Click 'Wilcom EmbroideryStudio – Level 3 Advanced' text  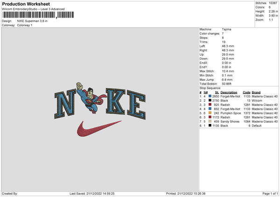coord(33,9)
